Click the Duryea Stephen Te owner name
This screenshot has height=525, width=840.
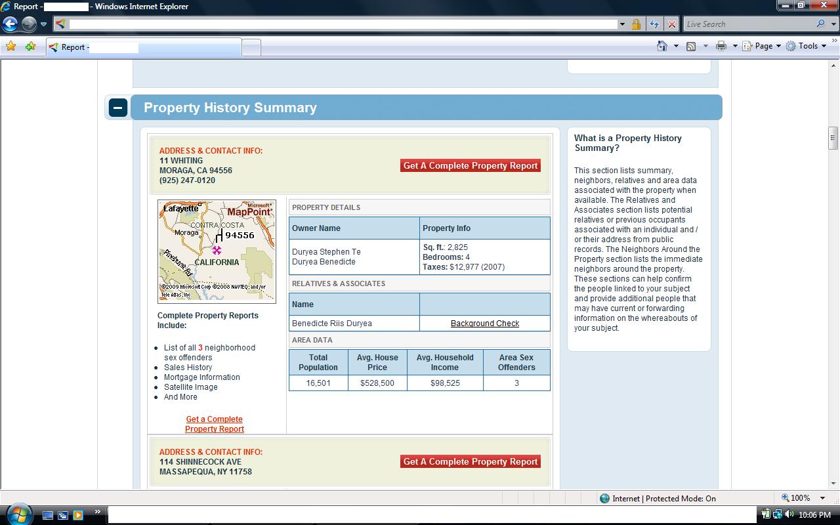326,252
